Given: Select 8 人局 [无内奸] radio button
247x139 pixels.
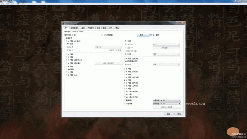Looking at the screenshot, I should point(124,86).
